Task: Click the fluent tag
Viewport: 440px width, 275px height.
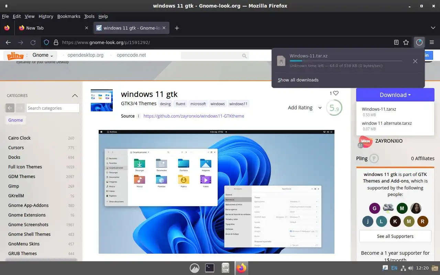Action: click(x=180, y=104)
